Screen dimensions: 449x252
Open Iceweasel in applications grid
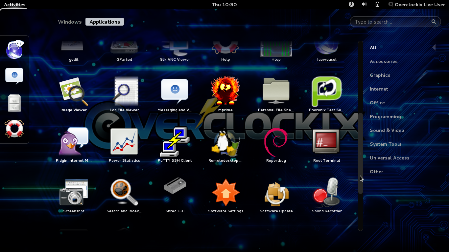point(327,51)
